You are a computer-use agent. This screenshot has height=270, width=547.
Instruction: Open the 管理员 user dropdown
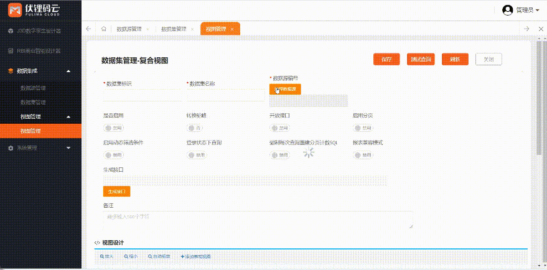521,10
